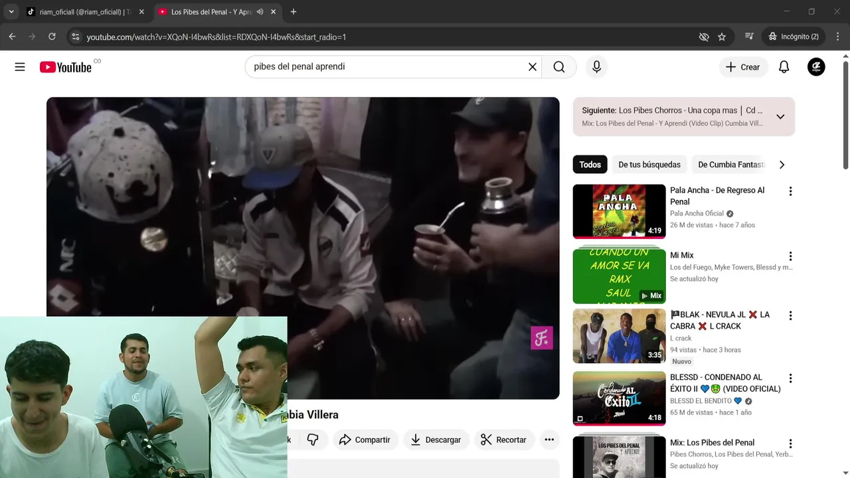Close the riam_oficiall TikTok tab
This screenshot has height=478, width=850.
[x=141, y=12]
